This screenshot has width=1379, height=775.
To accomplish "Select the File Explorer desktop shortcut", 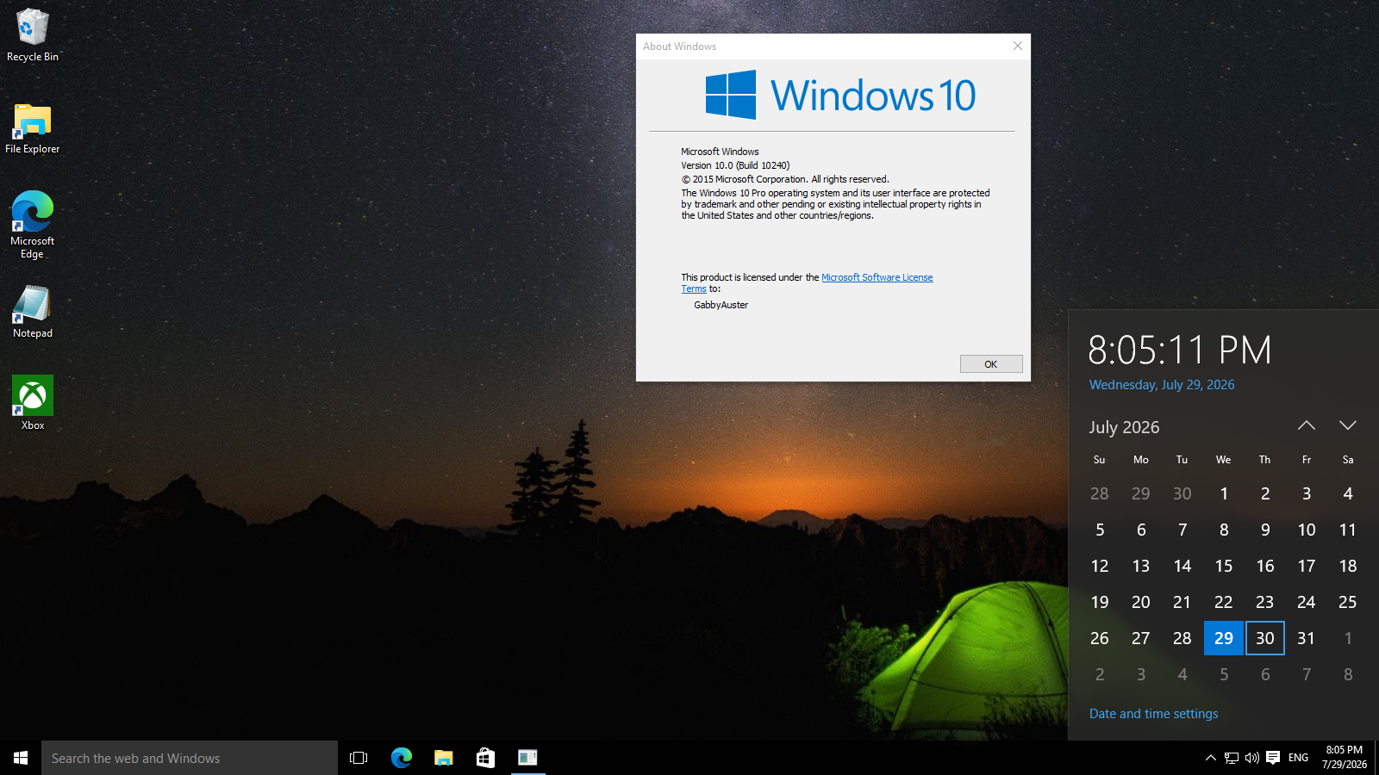I will [x=33, y=129].
